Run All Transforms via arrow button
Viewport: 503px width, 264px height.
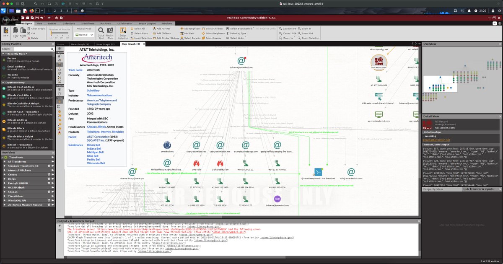pyautogui.click(x=52, y=161)
